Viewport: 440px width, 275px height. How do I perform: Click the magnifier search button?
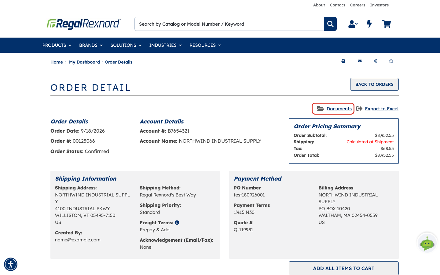click(330, 24)
